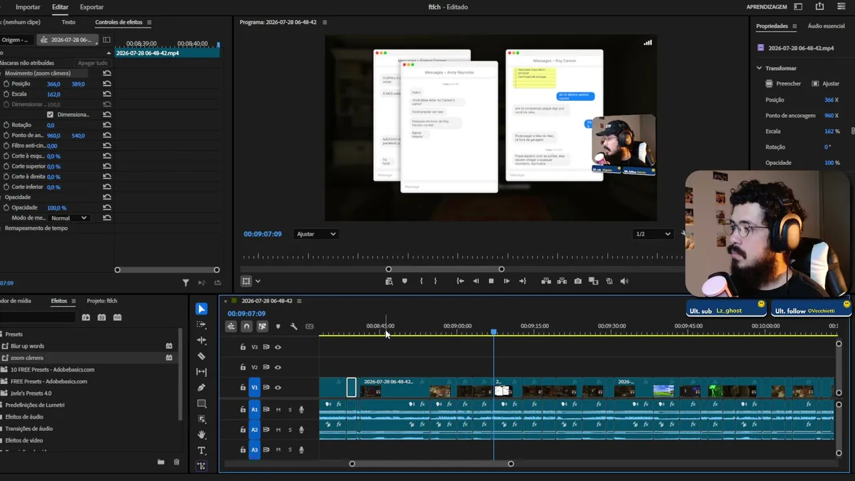Select the Type tool

pos(202,450)
